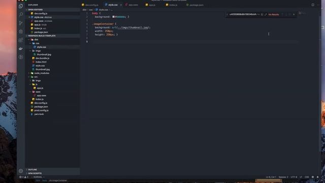Viewport: 325px width, 183px height.
Task: Open app.sass in the sass folder
Action: 53,96
